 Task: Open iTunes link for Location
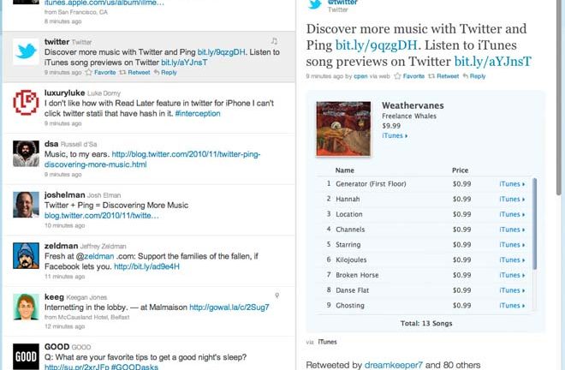[512, 214]
